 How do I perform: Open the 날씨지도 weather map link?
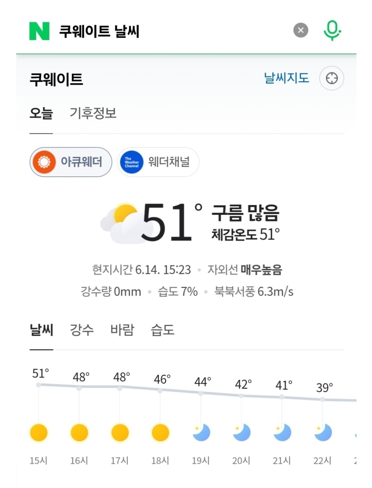[287, 78]
